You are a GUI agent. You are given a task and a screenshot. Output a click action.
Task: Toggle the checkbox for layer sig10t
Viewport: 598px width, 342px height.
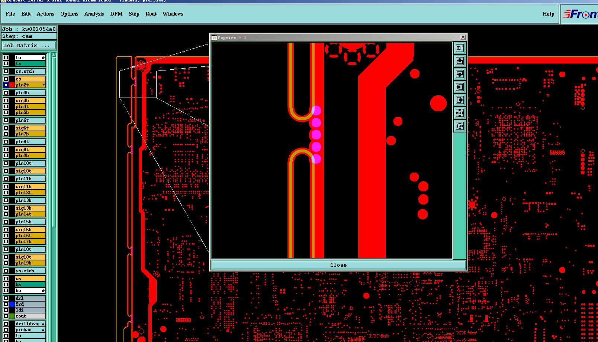(6, 171)
